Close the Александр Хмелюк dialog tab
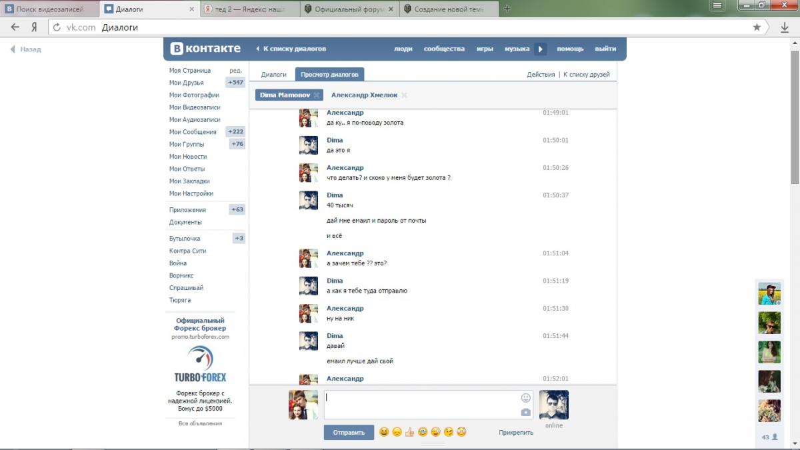Screen dimensions: 800x450 coord(404,95)
